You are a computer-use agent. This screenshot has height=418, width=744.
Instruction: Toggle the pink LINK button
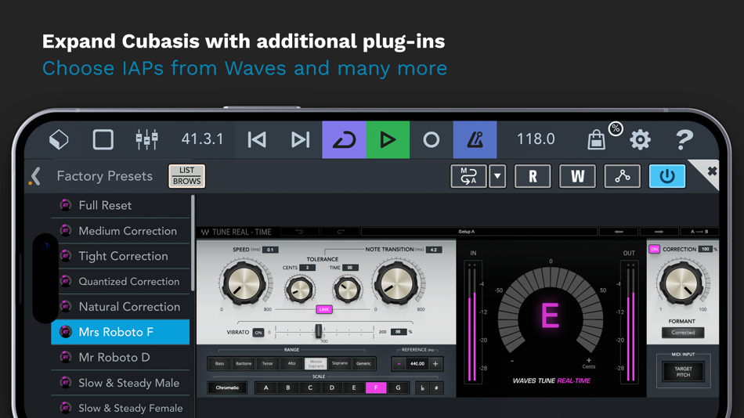pos(324,309)
